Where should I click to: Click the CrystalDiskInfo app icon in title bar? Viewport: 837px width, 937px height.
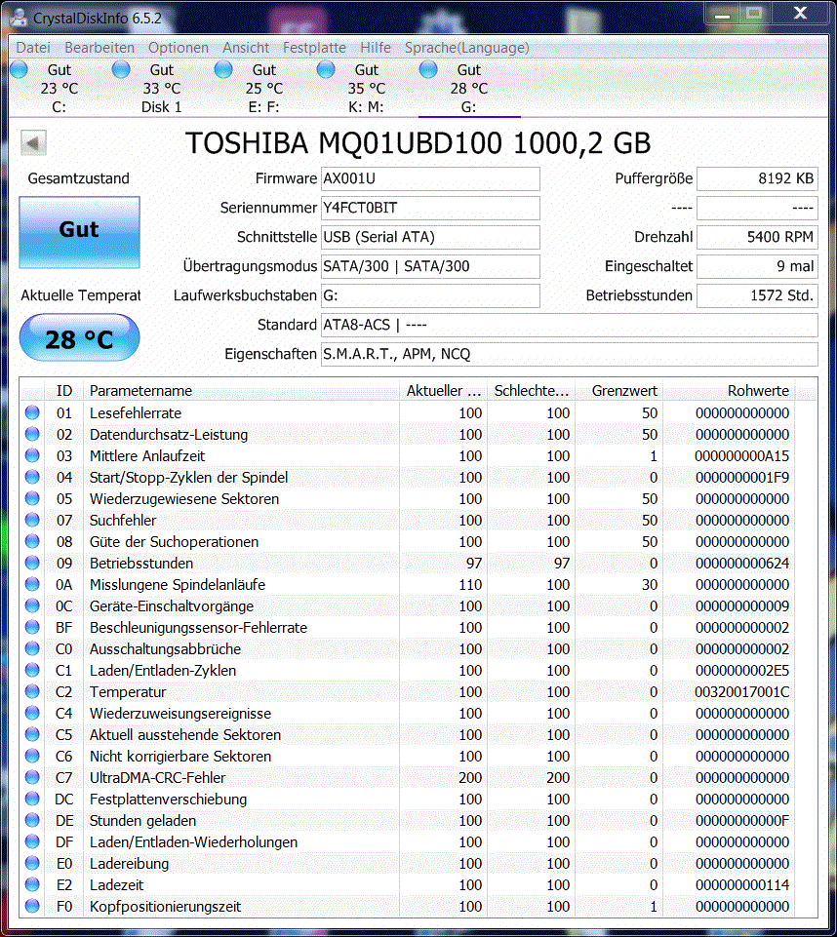click(19, 18)
